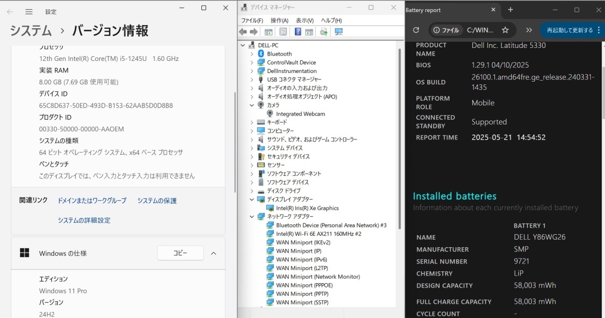Open the 表示(V) menu
Viewport: 605px width, 318px height.
coord(305,20)
